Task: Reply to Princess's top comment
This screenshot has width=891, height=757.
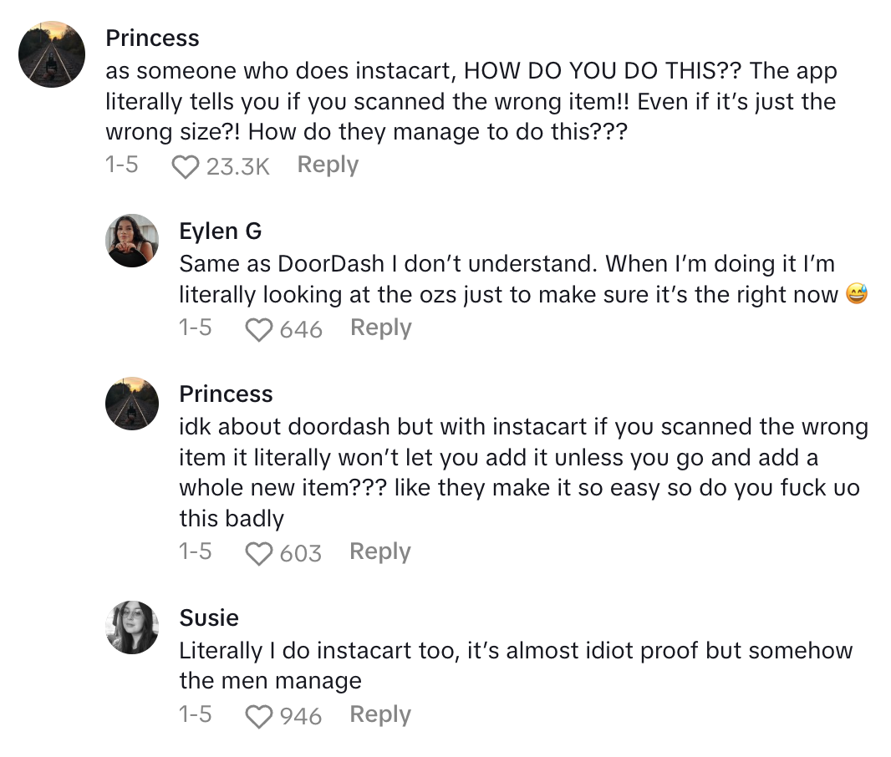Action: tap(328, 165)
